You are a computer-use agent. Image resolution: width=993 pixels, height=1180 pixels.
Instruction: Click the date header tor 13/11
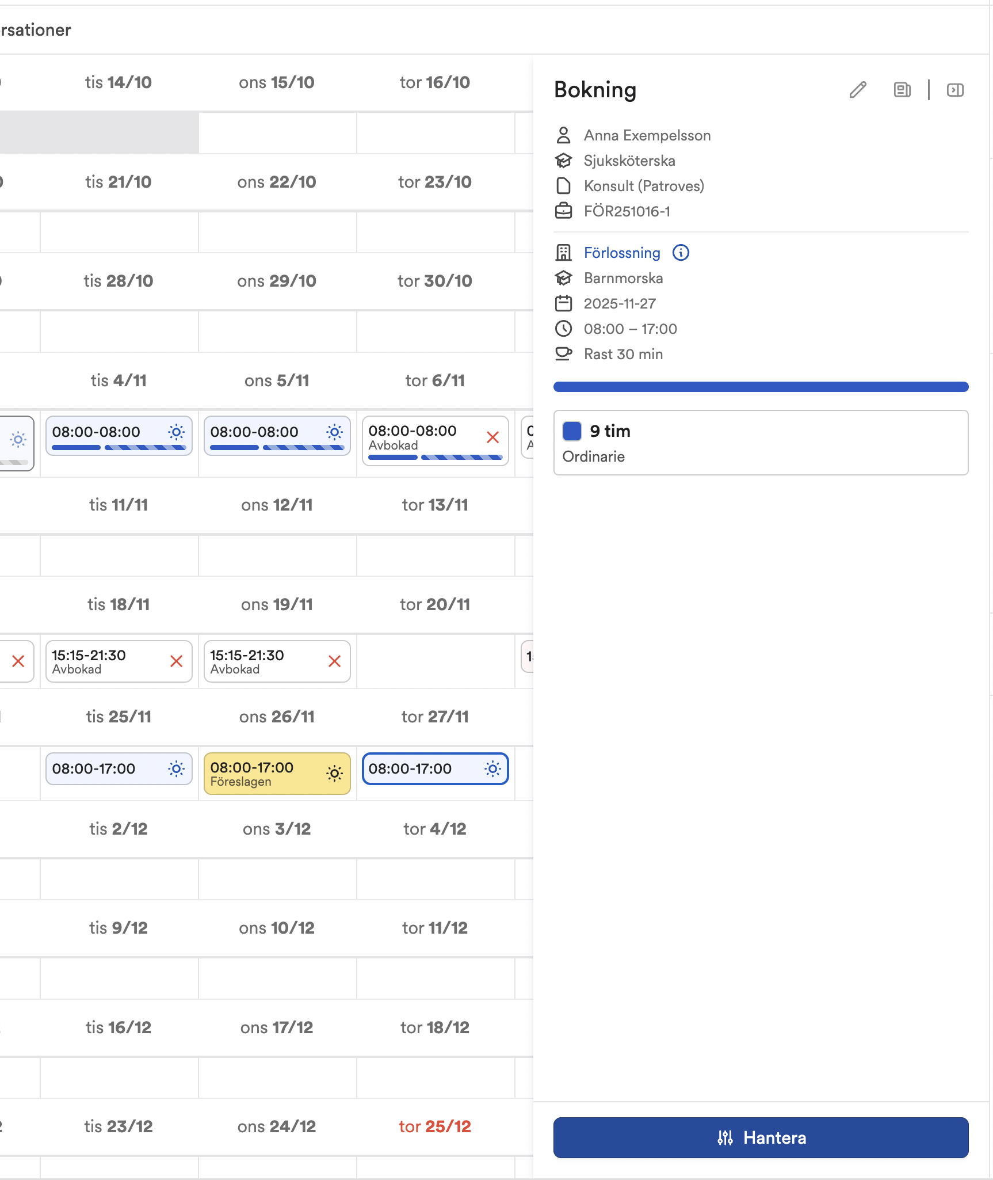tap(435, 505)
